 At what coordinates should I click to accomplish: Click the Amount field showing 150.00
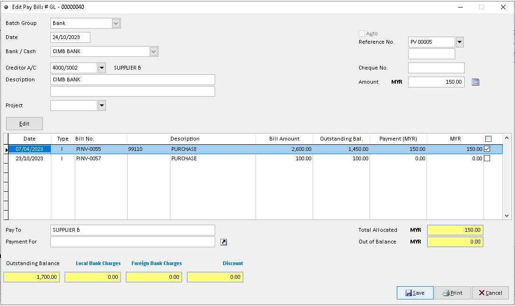click(436, 82)
